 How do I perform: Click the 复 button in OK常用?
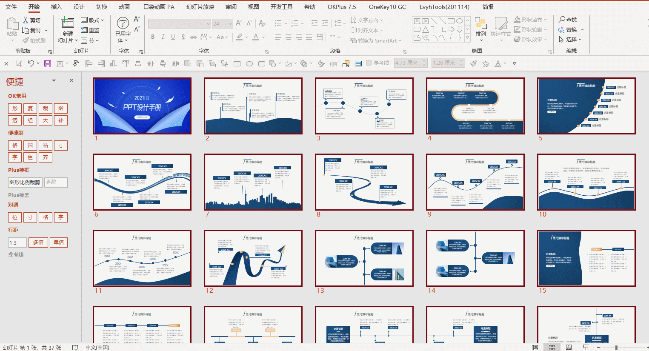click(30, 108)
